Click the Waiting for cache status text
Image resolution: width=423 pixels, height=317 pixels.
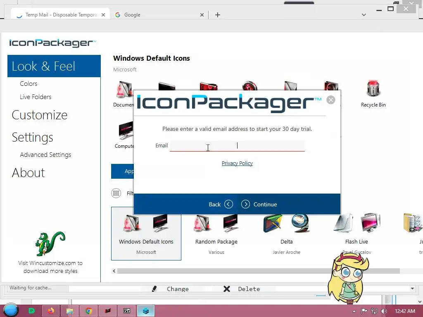[31, 288]
